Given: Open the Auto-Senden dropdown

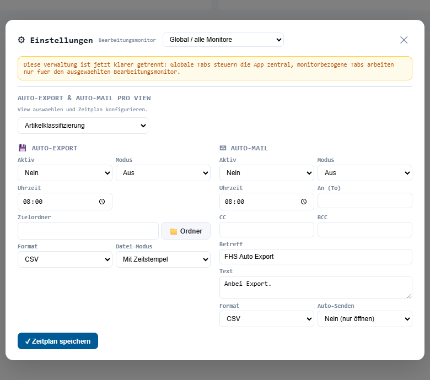Looking at the screenshot, I should pyautogui.click(x=364, y=319).
